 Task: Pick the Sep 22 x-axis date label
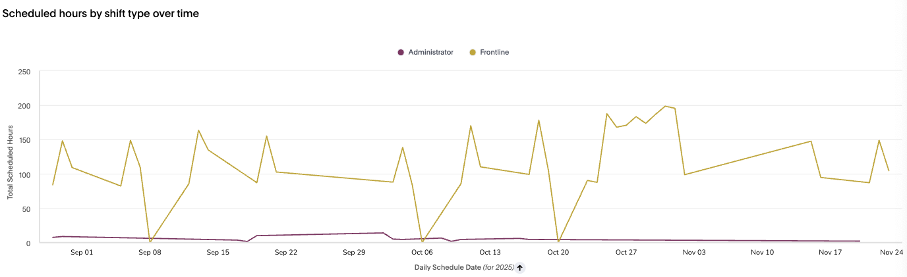286,252
